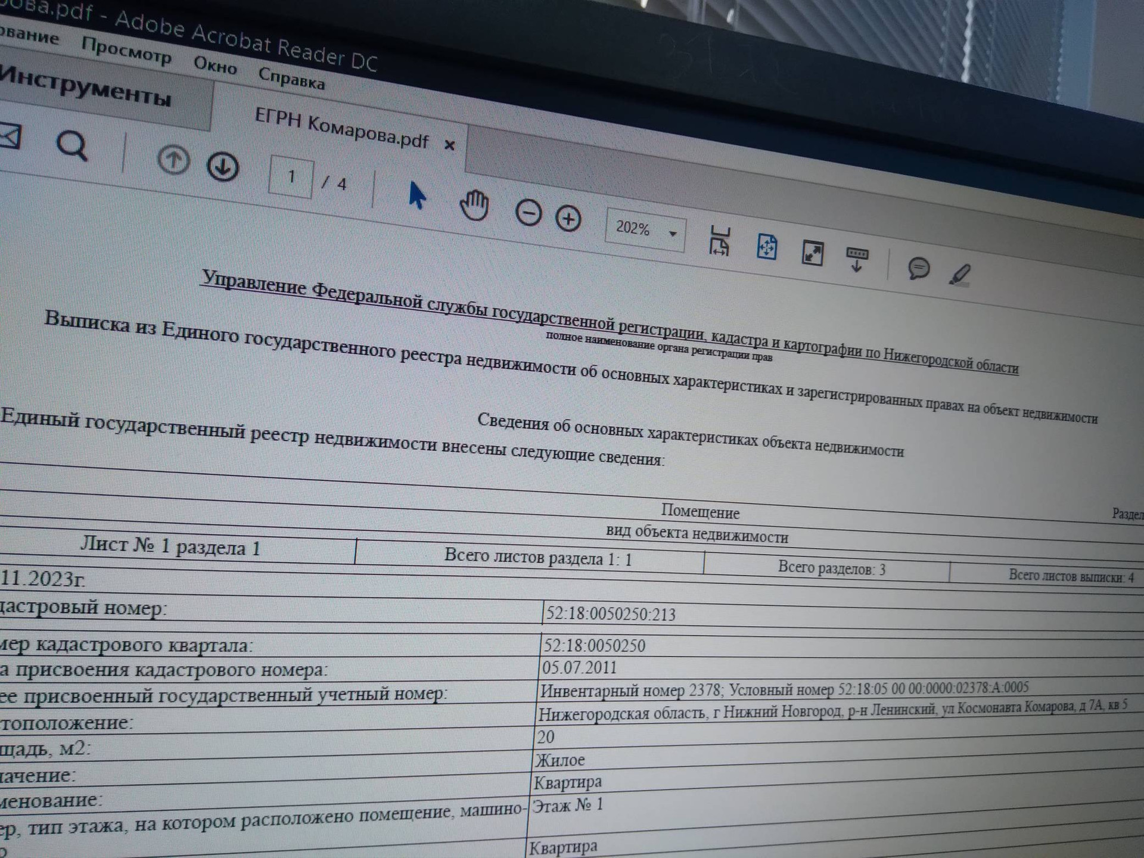1144x858 pixels.
Task: Open the Справка menu
Action: click(x=291, y=79)
